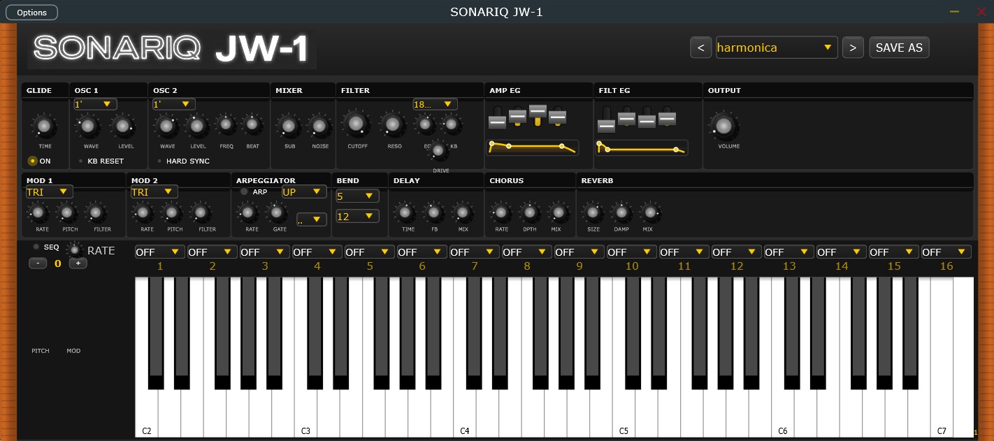
Task: Open the Options menu
Action: pos(32,13)
